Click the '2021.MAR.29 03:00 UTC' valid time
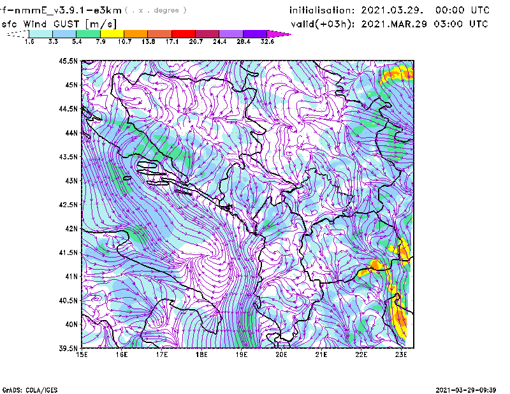This screenshot has width=510, height=394. click(x=425, y=24)
